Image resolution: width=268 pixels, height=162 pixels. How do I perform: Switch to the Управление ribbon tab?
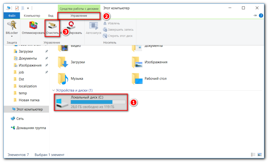click(79, 16)
